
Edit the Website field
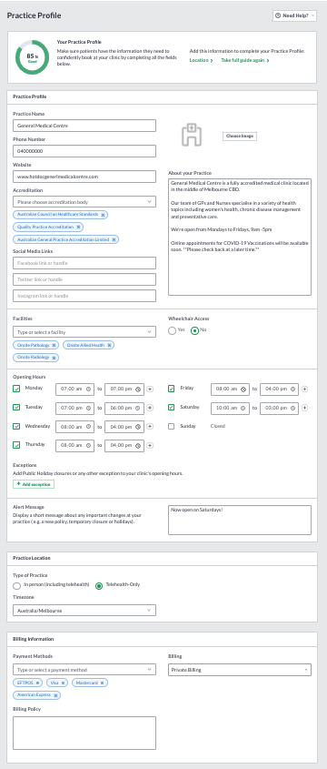84,177
